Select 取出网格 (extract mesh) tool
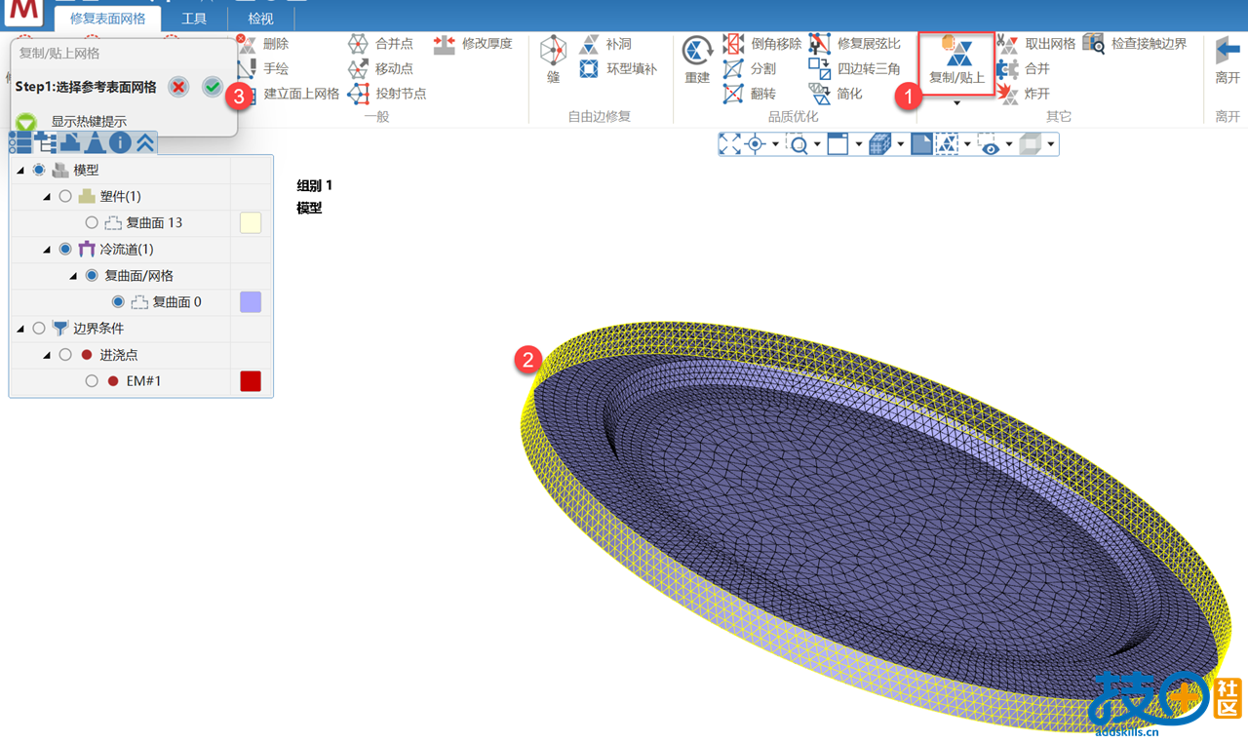The width and height of the screenshot is (1248, 743). [x=1036, y=44]
